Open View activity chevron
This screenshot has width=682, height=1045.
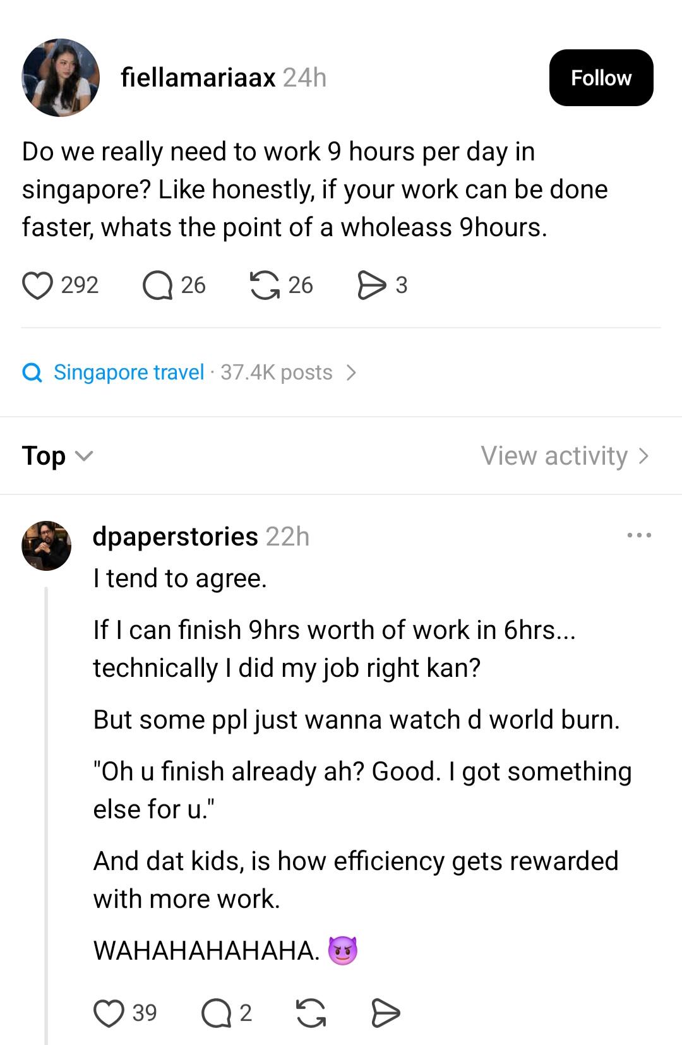(643, 456)
